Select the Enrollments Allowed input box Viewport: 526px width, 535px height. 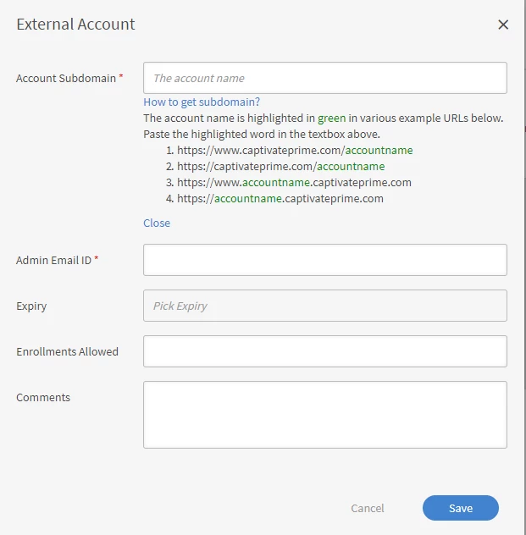(325, 351)
